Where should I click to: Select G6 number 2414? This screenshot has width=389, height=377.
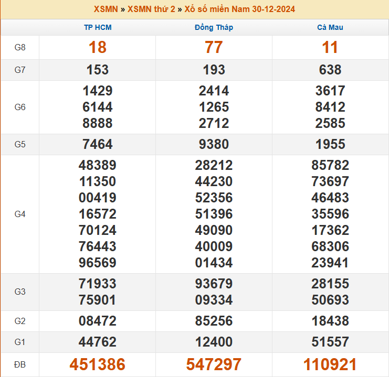(214, 91)
